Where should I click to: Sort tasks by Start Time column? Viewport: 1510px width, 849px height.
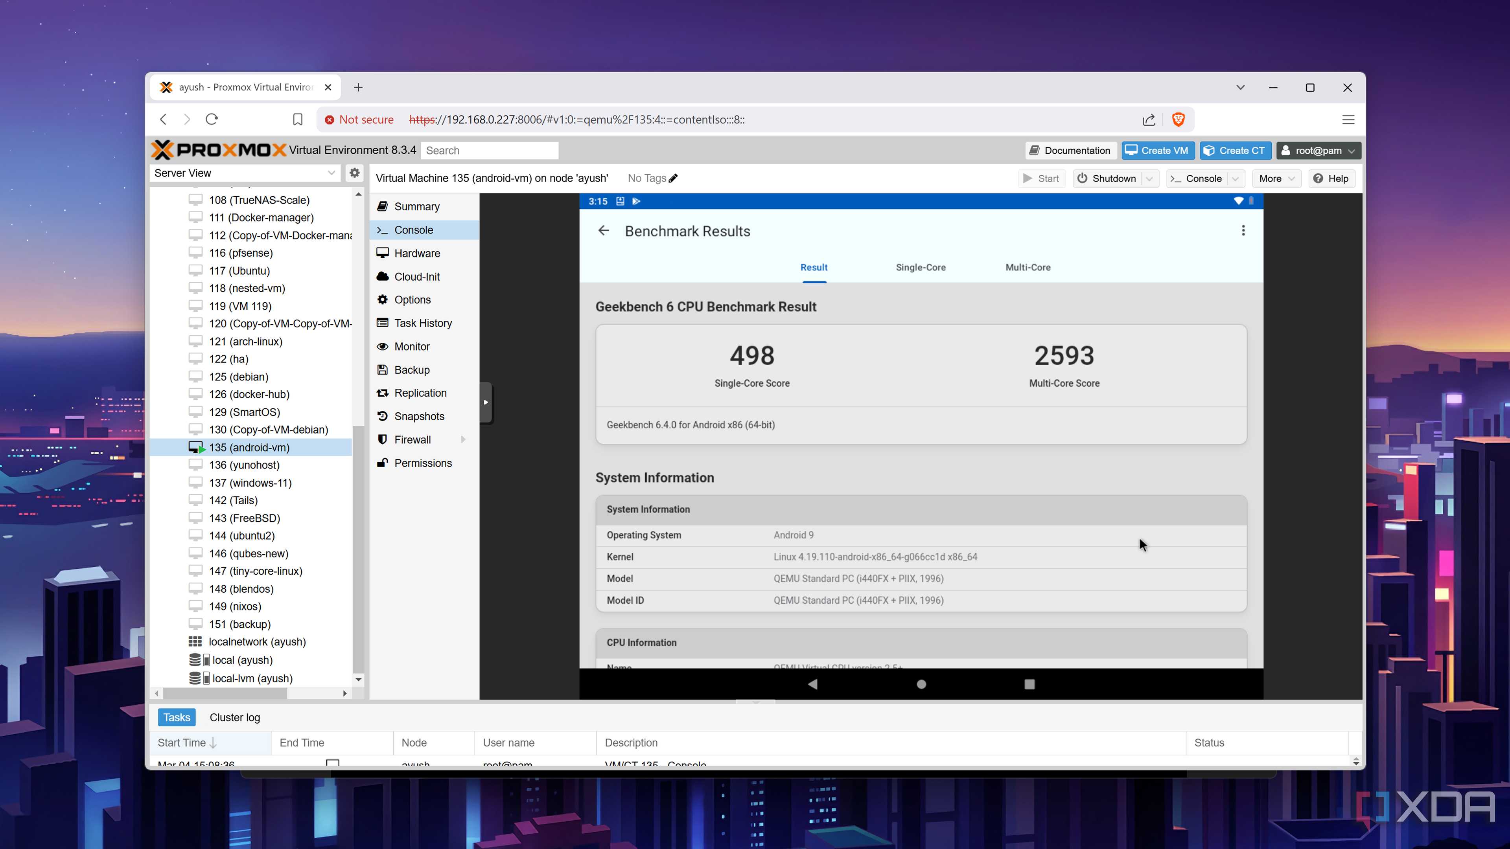(210, 742)
